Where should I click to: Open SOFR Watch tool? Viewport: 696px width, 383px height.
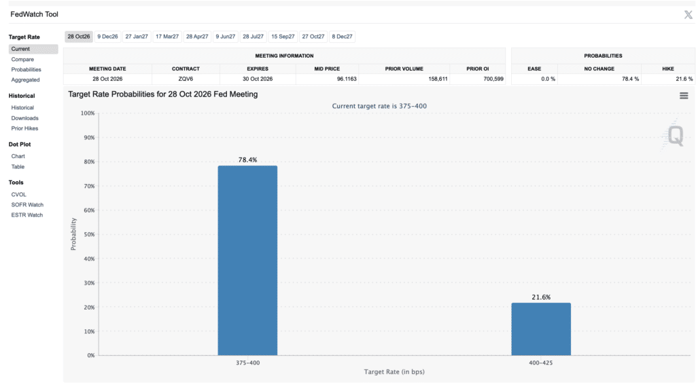click(x=27, y=205)
